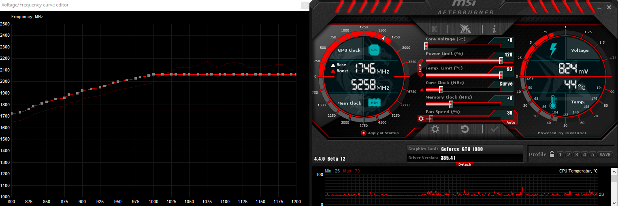
Task: Open Afterburner settings gear
Action: [435, 129]
